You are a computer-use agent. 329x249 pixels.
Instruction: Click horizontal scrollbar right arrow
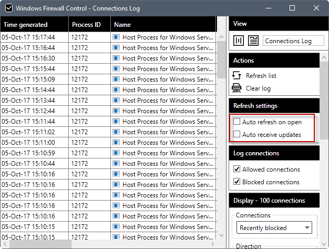click(x=212, y=244)
